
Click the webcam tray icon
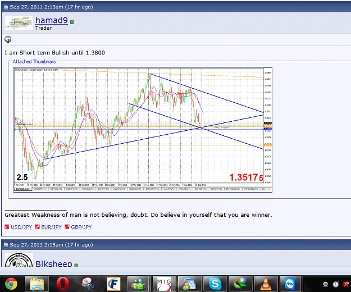pyautogui.click(x=326, y=284)
